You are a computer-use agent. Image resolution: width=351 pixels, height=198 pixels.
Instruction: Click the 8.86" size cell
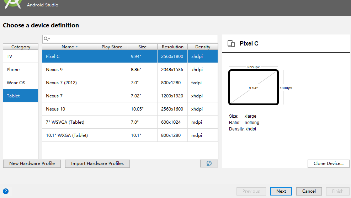(x=142, y=70)
